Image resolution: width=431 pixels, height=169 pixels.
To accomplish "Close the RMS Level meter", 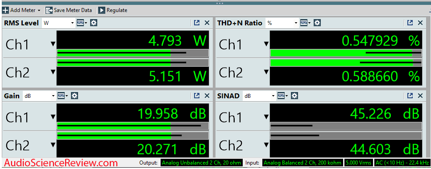I will [207, 23].
